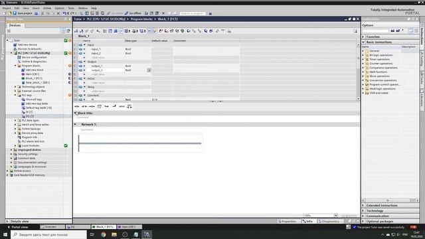Open the Options menu

click(59, 8)
